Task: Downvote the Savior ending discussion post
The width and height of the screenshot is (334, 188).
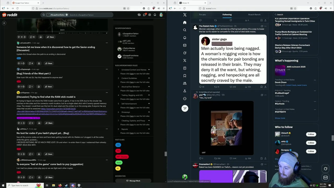Action: pyautogui.click(x=23, y=63)
